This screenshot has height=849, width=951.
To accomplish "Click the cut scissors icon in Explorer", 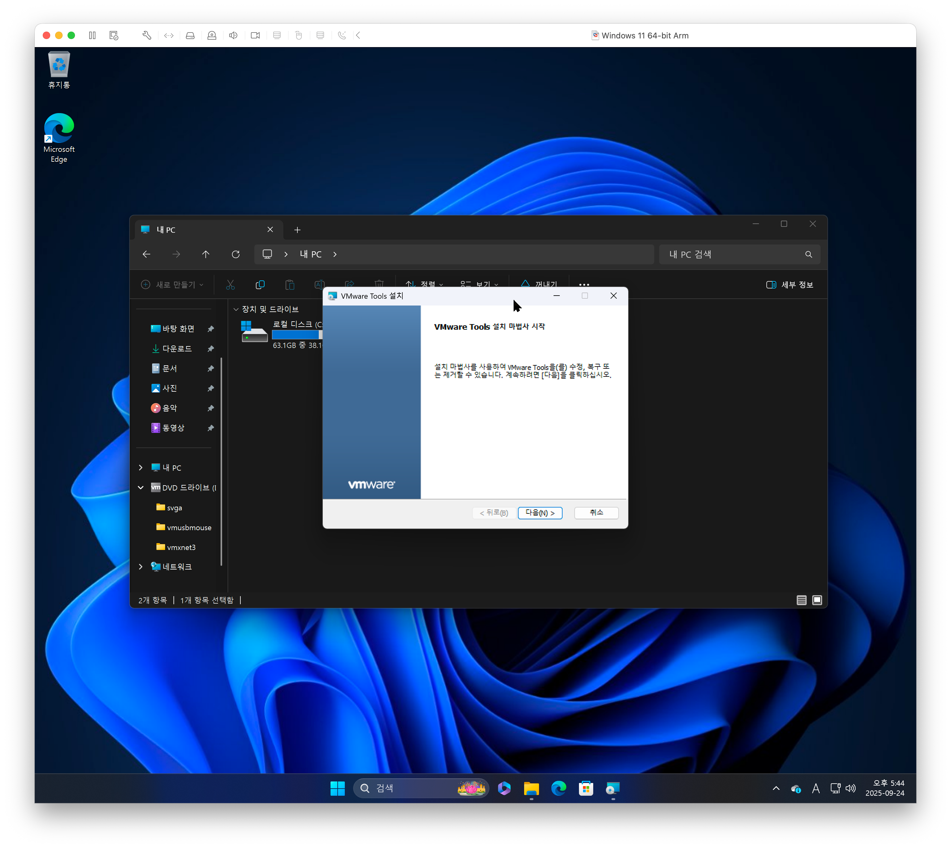I will tap(230, 284).
